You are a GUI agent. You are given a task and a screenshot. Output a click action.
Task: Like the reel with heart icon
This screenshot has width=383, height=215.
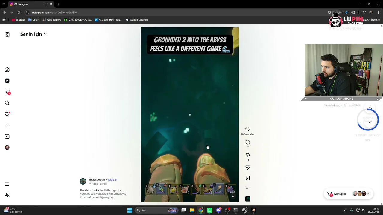pos(248,129)
